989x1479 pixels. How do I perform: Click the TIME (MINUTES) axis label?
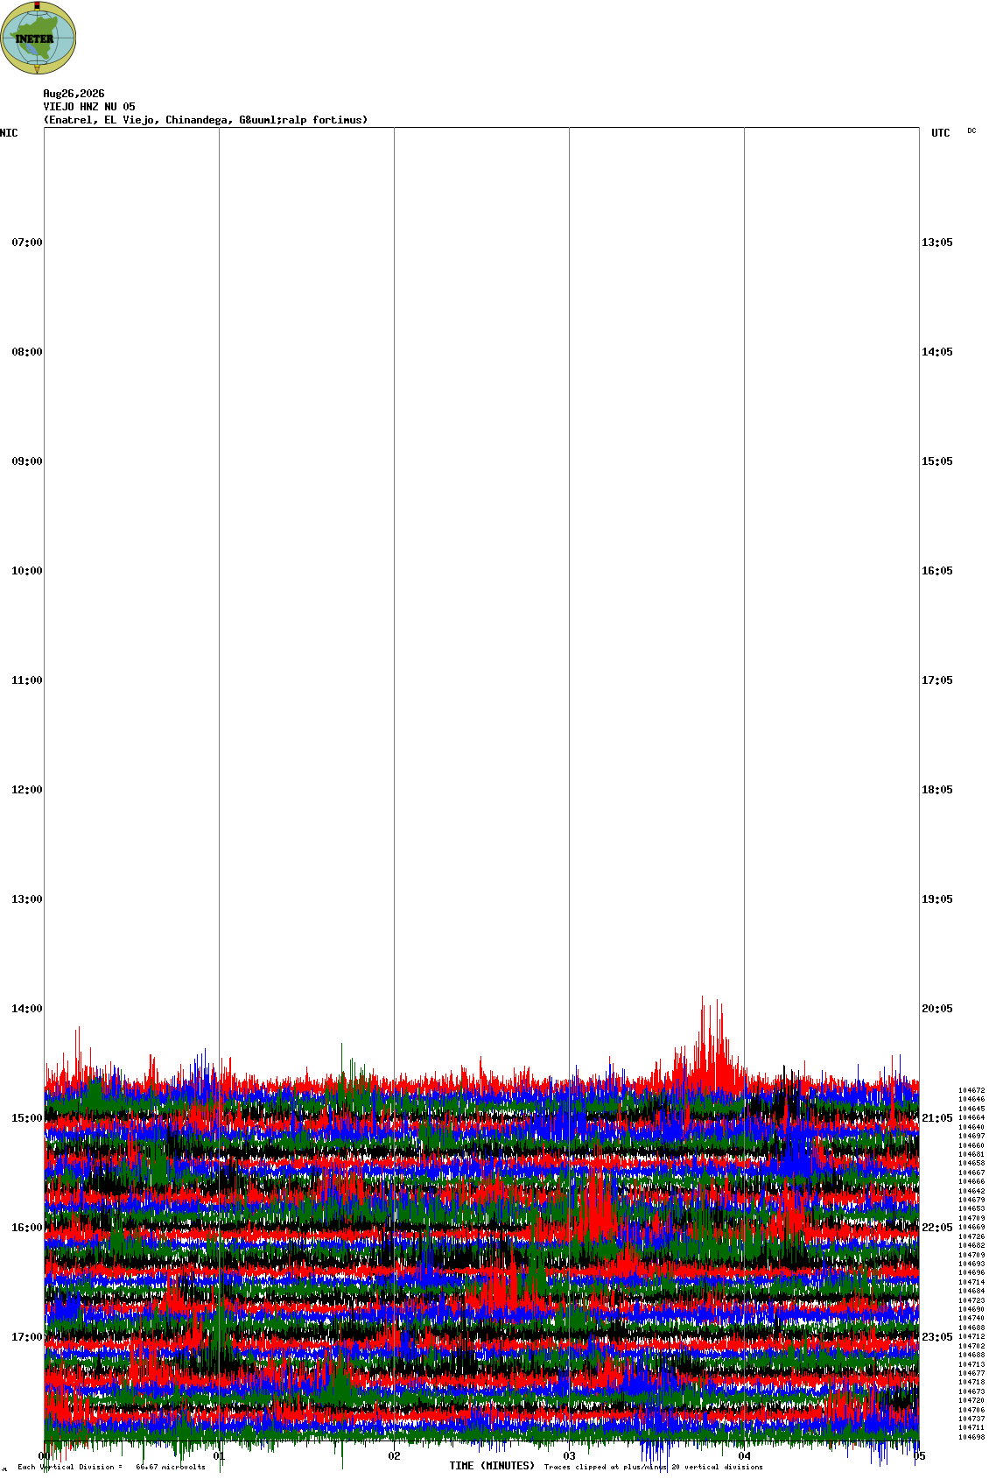click(x=492, y=1466)
